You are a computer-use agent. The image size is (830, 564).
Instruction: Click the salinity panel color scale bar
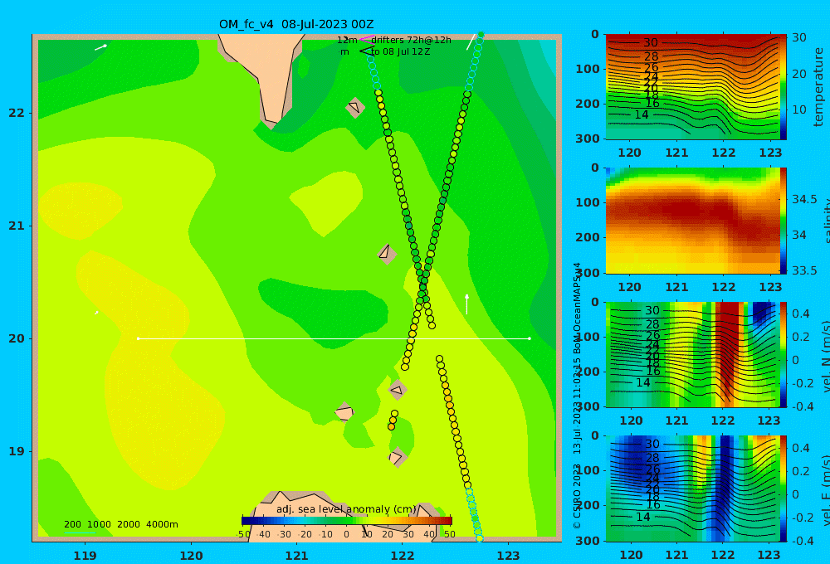783,221
